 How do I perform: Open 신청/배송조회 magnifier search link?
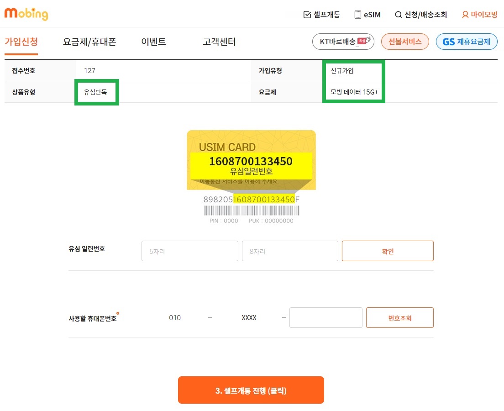tap(421, 15)
